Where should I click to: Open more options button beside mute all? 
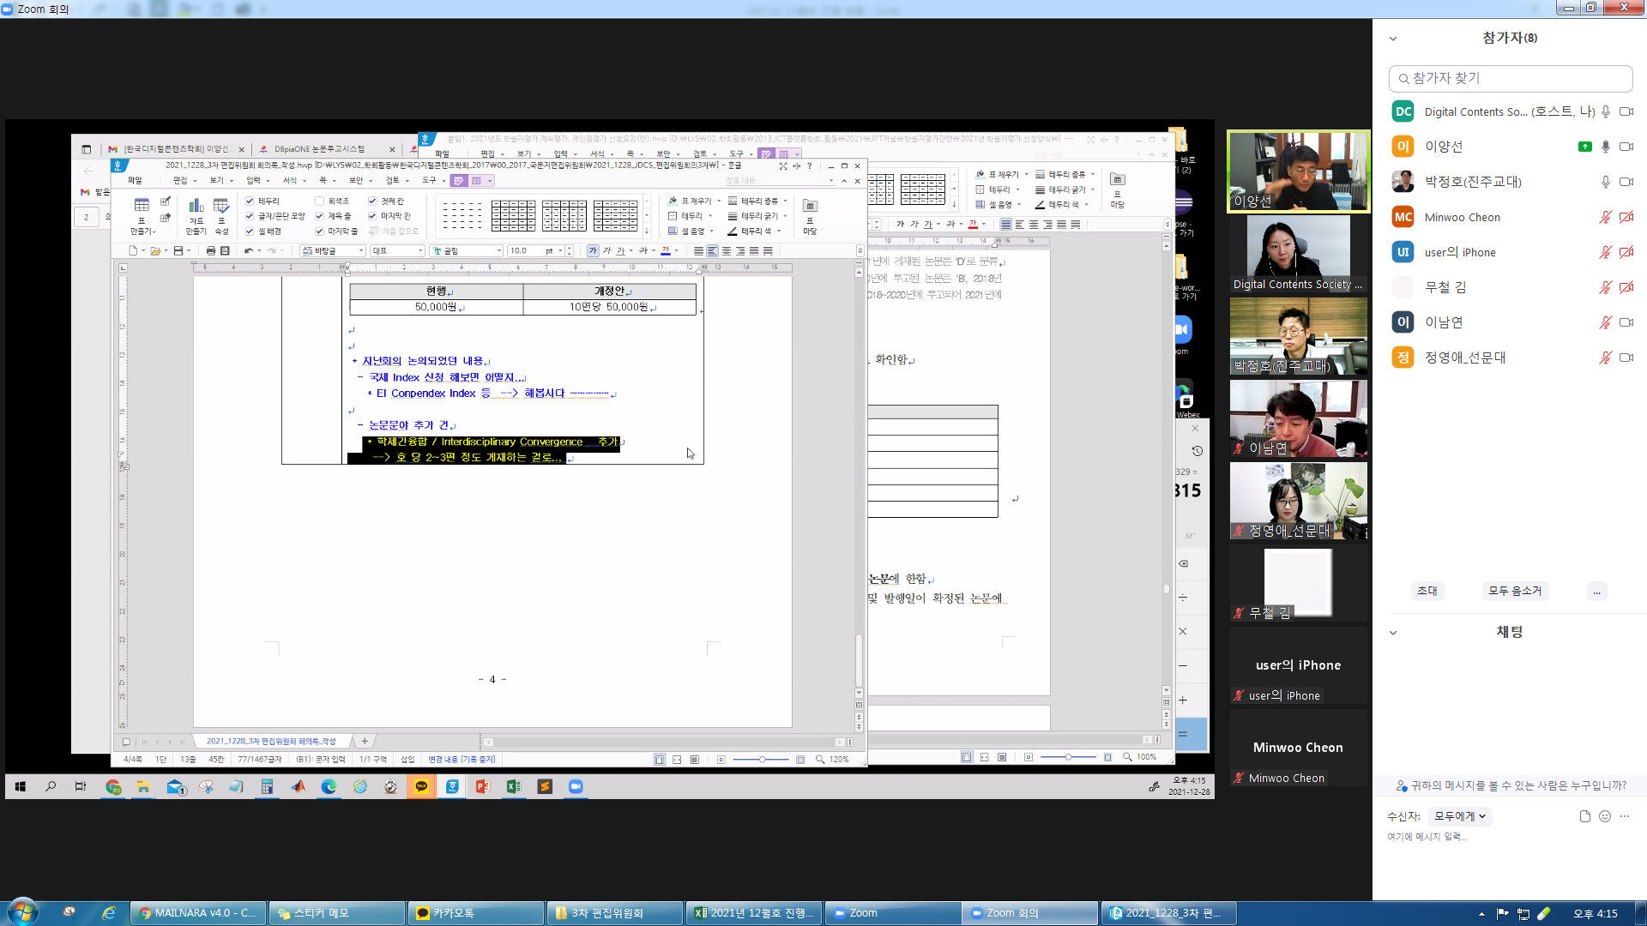(x=1596, y=591)
